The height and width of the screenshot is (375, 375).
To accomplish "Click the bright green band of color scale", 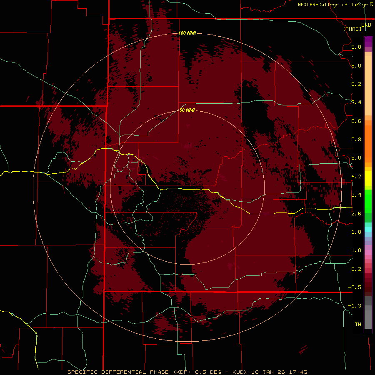I will click(368, 201).
